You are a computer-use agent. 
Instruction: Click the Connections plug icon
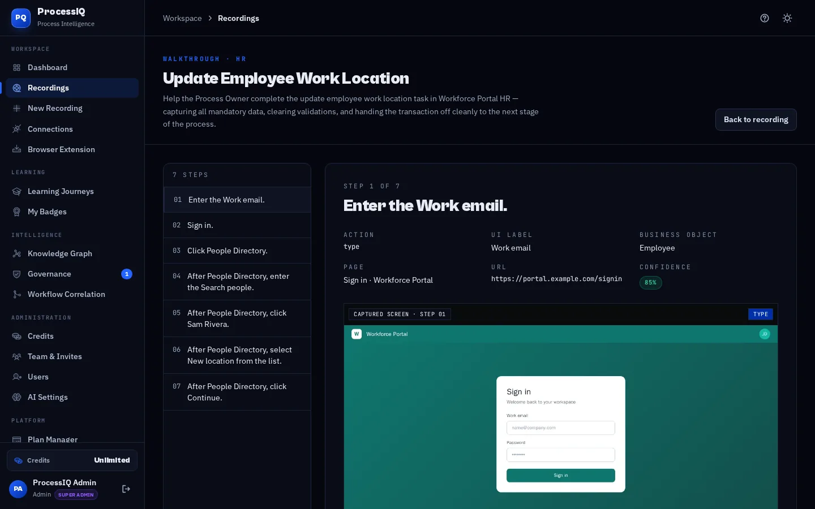click(17, 129)
